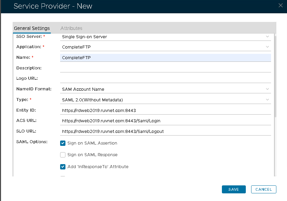This screenshot has width=287, height=201.
Task: Click the vertical scrollbar of the form
Action: 275,76
